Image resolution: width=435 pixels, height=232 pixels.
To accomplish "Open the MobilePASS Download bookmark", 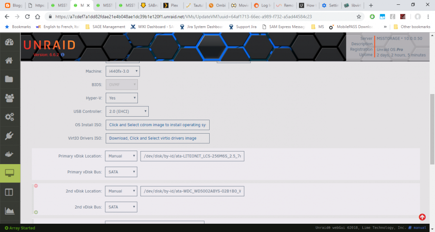I will (x=351, y=27).
